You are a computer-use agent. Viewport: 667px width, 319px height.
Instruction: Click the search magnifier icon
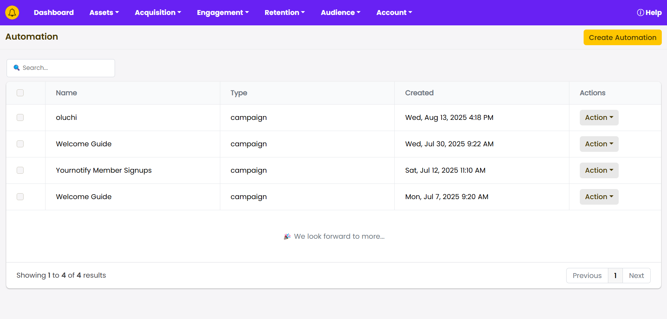16,68
